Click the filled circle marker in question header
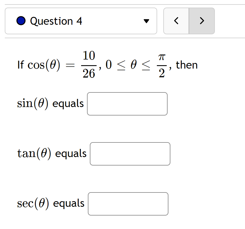This screenshot has width=245, height=229. tap(21, 21)
